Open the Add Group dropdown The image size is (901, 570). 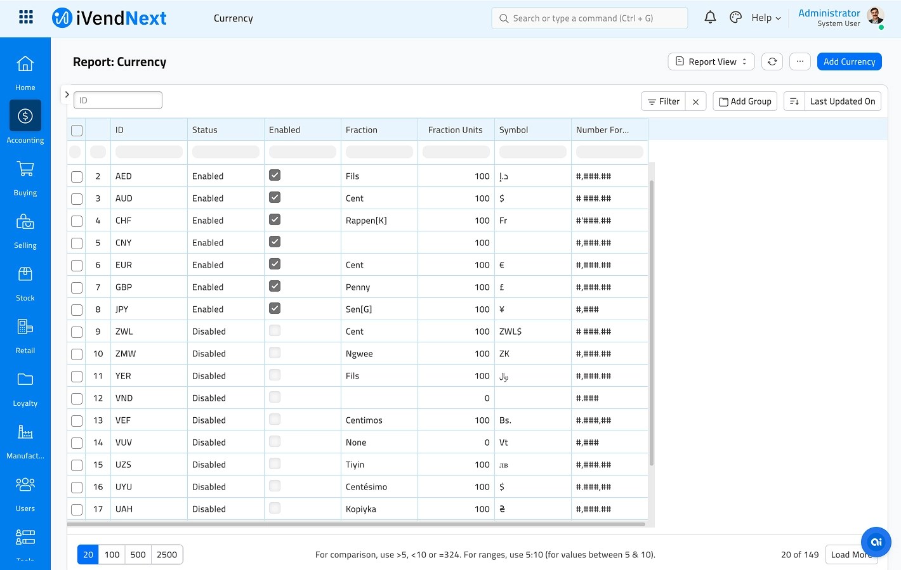745,101
